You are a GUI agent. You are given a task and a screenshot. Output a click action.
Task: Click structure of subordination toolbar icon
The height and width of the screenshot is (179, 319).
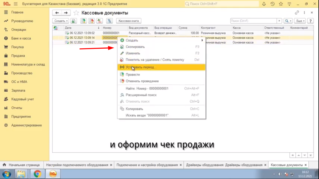pyautogui.click(x=109, y=21)
